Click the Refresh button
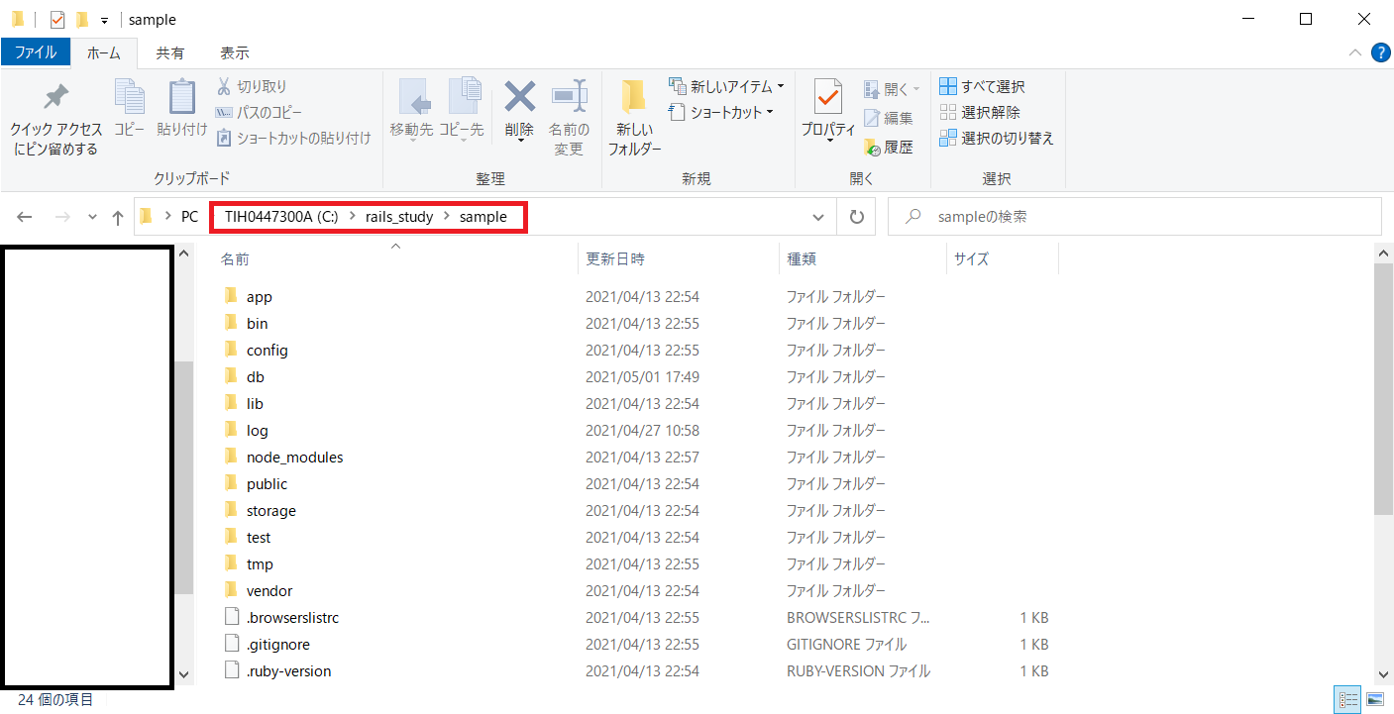 click(857, 217)
